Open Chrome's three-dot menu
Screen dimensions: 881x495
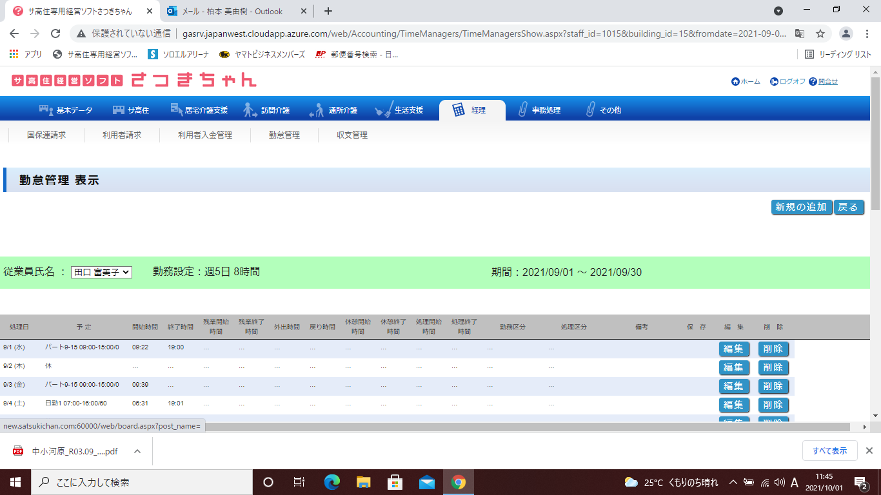tap(867, 34)
